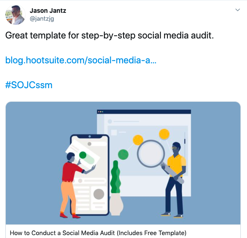The width and height of the screenshot is (247, 238).
Task: Click the illustrated smartphone's camera notch
Action: pos(90,136)
